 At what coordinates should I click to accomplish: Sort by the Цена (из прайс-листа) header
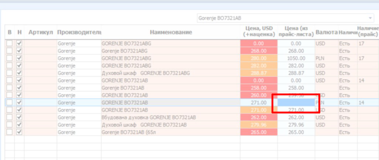pos(296,32)
